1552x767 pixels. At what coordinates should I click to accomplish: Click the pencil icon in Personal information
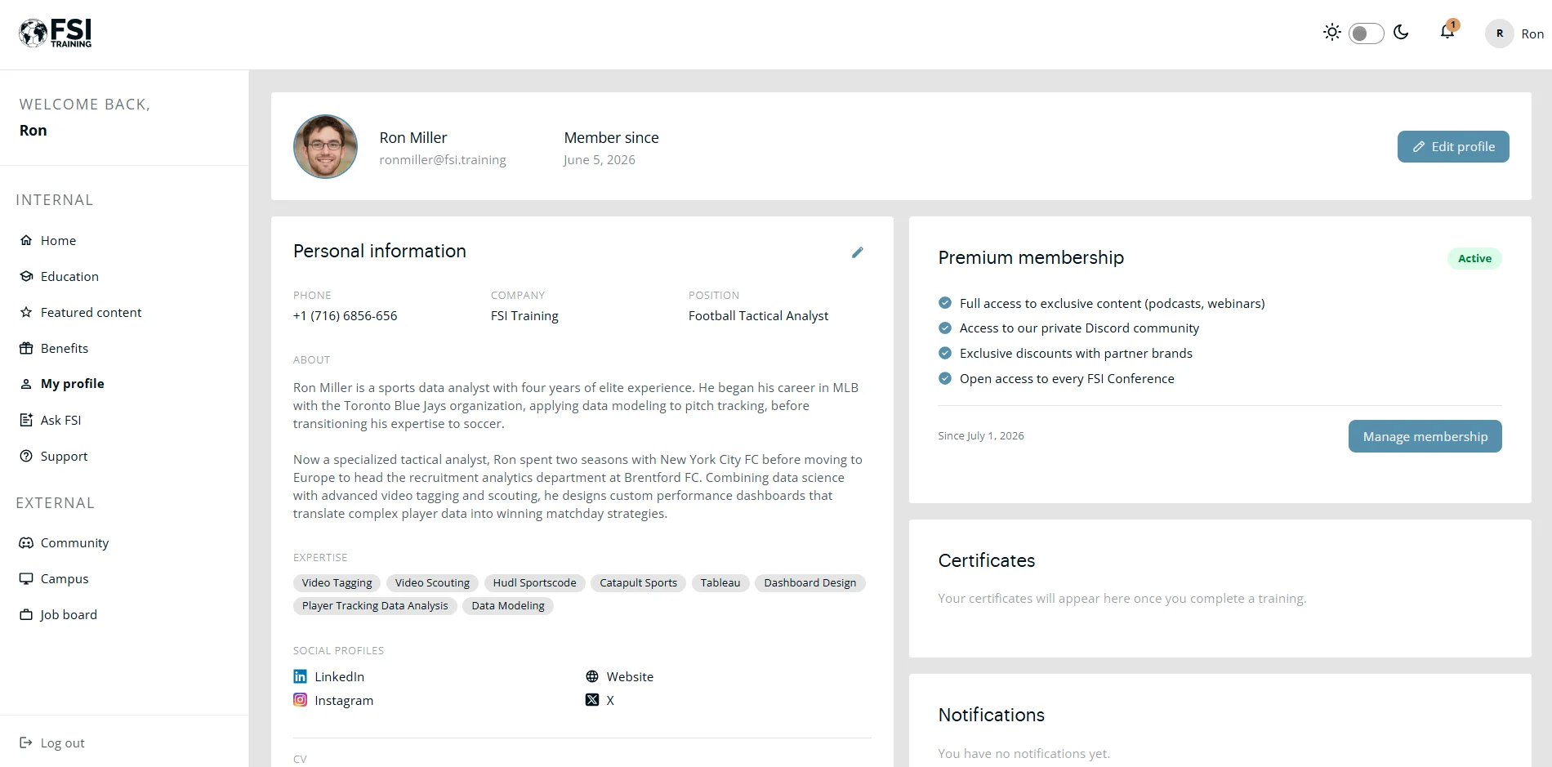[x=858, y=252]
